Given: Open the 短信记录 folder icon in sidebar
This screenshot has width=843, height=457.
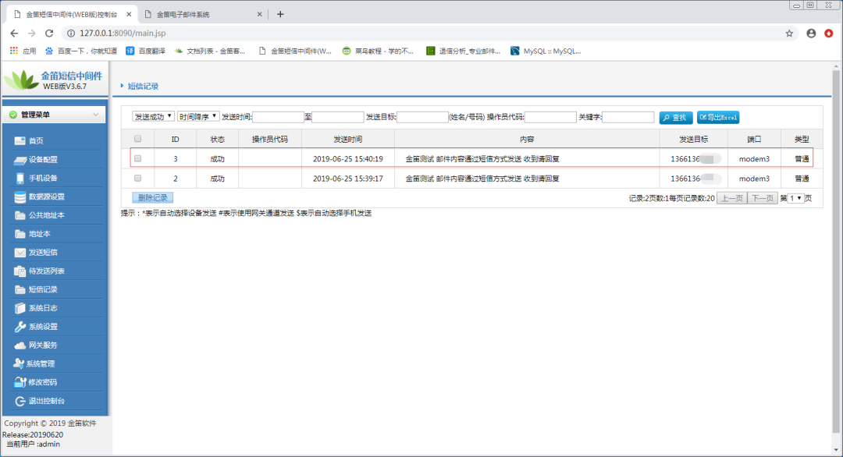Looking at the screenshot, I should pos(20,289).
